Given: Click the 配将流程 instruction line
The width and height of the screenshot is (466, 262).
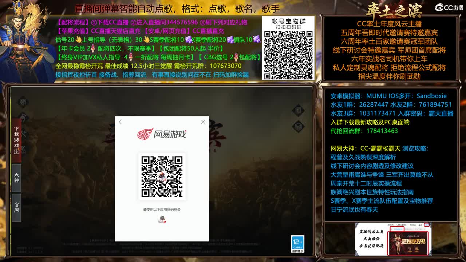Looking at the screenshot, I should click(x=152, y=22).
